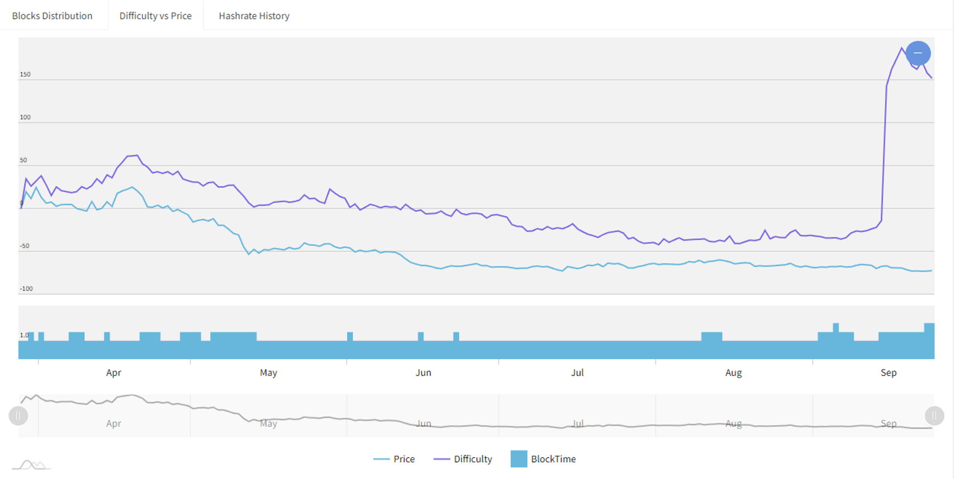
Task: Click the Jun label in the scrollbar preview
Action: [424, 423]
